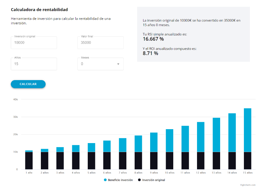Click the blue Beneficio inversión legend circle
The height and width of the screenshot is (195, 261).
(x=105, y=180)
